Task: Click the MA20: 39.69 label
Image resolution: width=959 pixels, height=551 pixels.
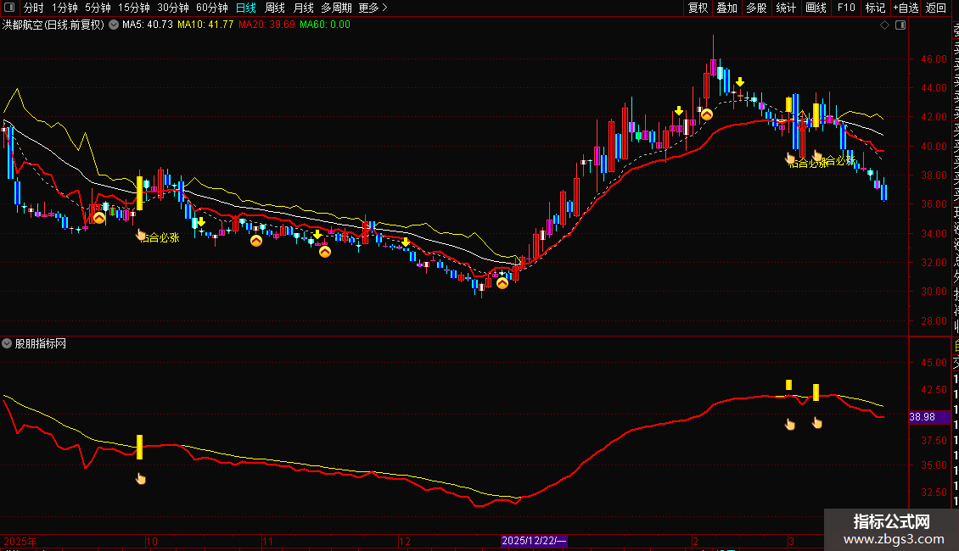Action: [x=266, y=25]
